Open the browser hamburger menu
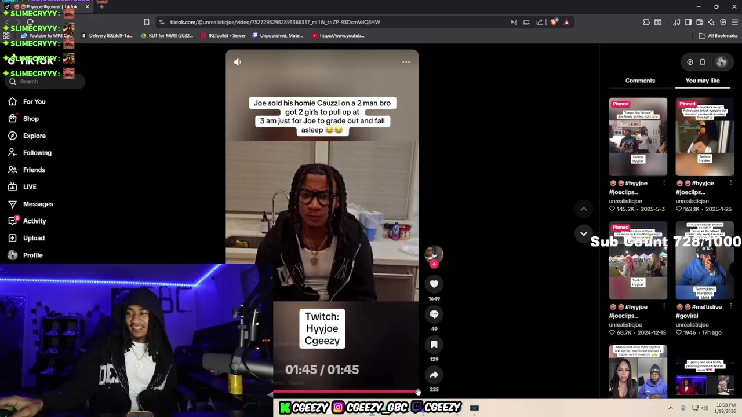 pos(734,22)
